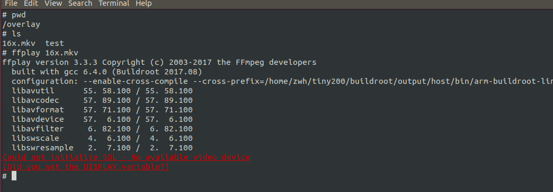The width and height of the screenshot is (553, 192).
Task: Open the Search menu
Action: click(x=80, y=4)
